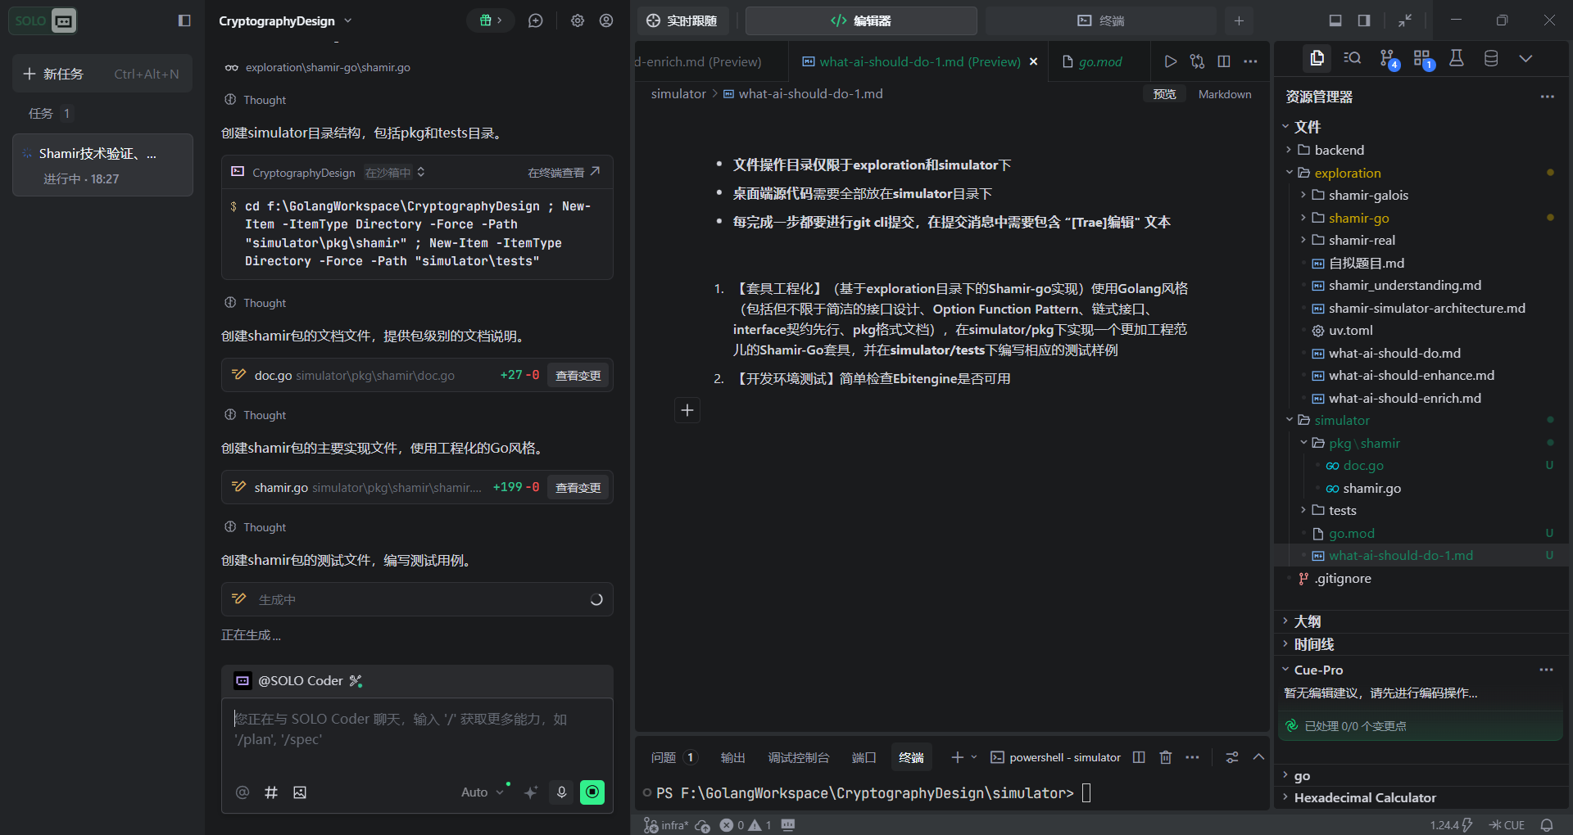The width and height of the screenshot is (1573, 835).
Task: Toggle SOLO mode switch at top left
Action: click(44, 20)
